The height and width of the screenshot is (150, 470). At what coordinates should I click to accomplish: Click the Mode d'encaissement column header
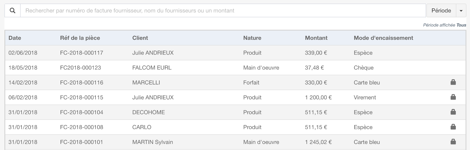click(383, 38)
